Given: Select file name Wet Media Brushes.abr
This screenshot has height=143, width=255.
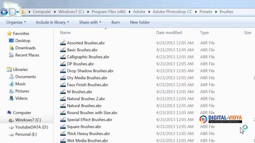Looking at the screenshot, I should pos(88,141).
